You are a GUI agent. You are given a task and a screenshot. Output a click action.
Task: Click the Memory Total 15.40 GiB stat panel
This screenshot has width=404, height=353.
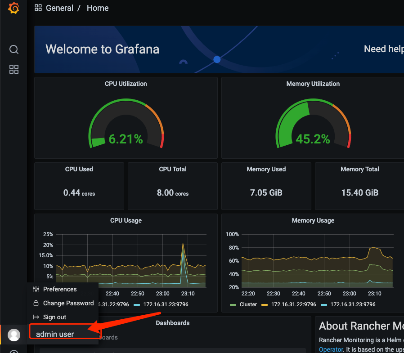pyautogui.click(x=359, y=186)
